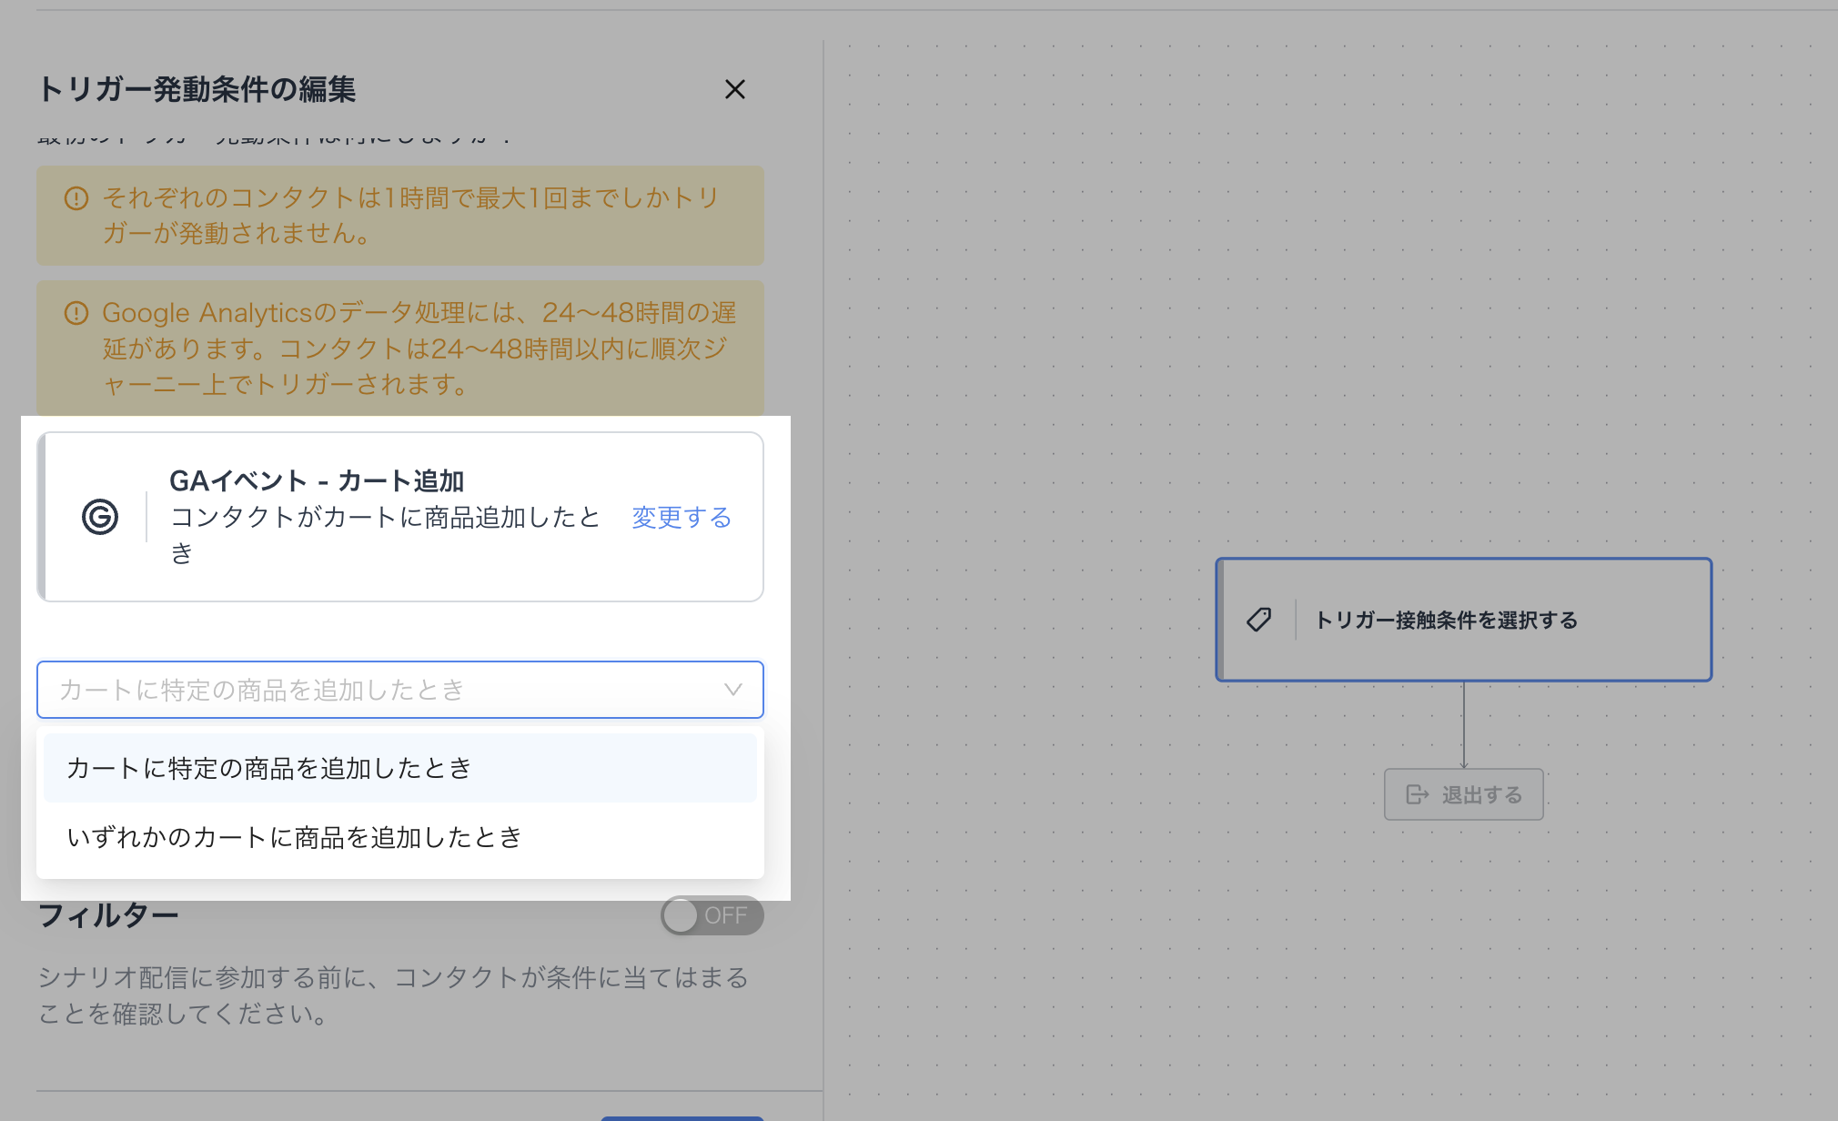Close the trigger condition edit panel
Viewport: 1838px width, 1121px height.
click(734, 89)
